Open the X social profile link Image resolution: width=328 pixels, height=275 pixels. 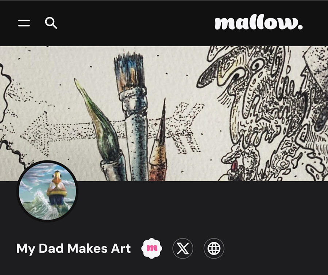click(x=183, y=248)
